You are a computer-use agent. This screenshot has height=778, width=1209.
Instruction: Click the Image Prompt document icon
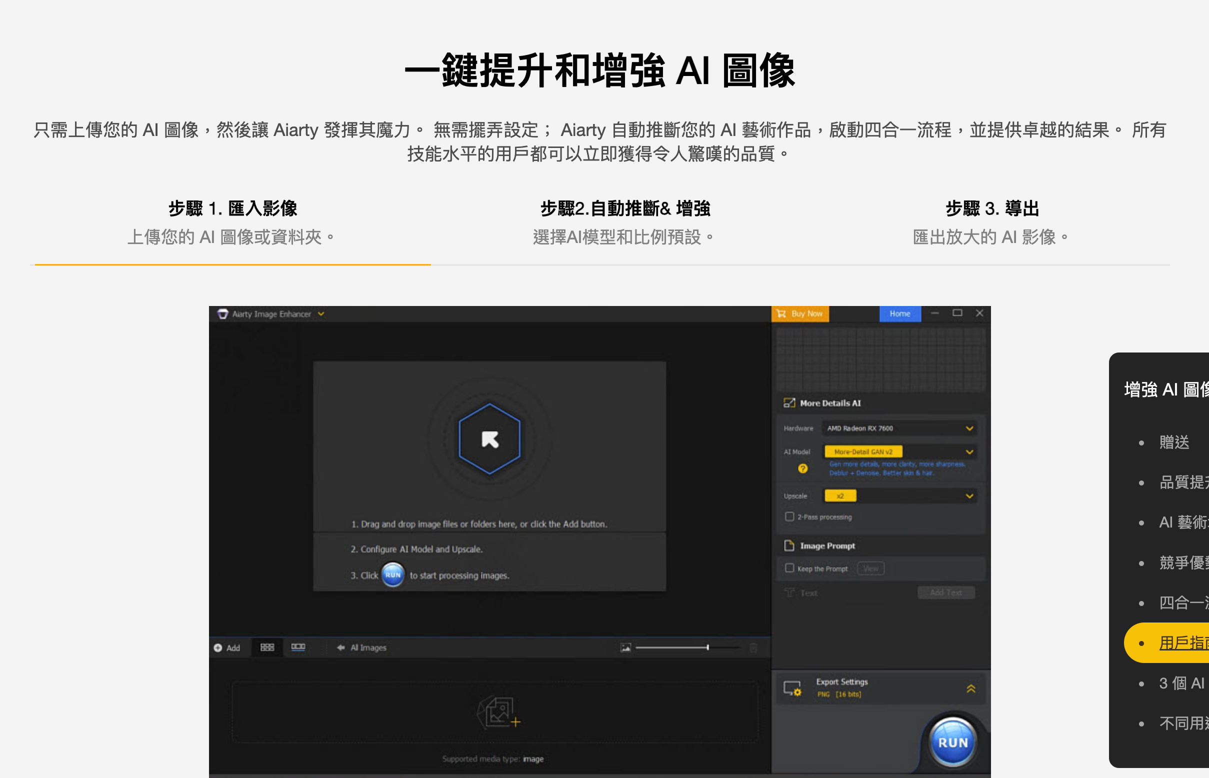(x=788, y=545)
